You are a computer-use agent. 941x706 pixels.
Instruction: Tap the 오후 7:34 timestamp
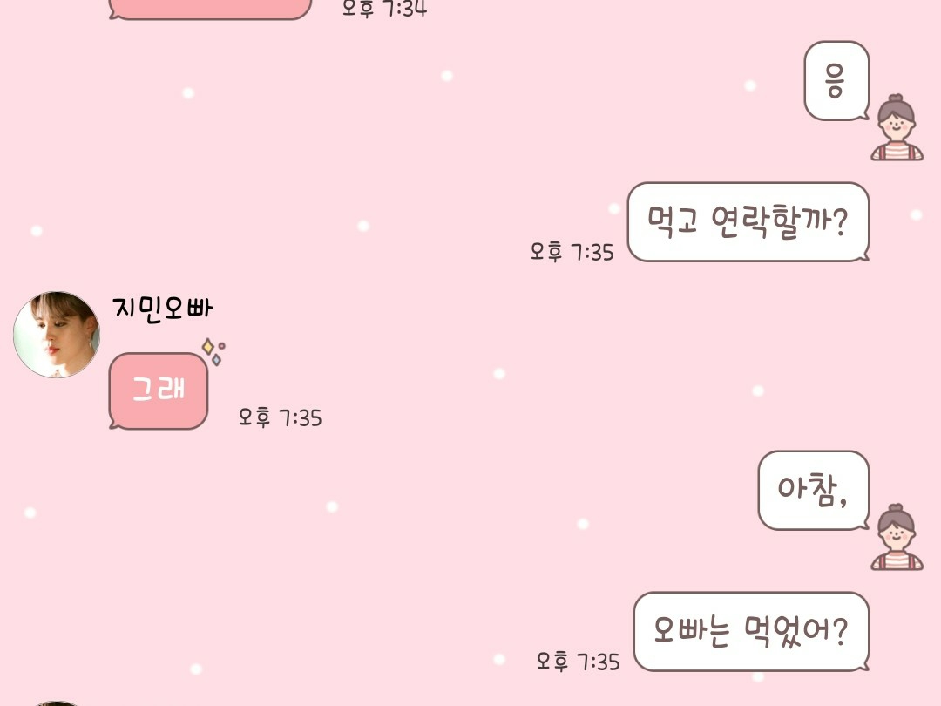(x=384, y=9)
